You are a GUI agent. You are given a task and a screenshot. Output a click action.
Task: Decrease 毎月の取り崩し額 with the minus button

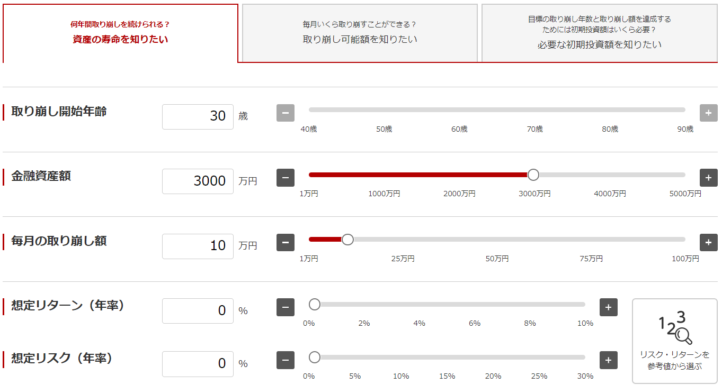click(x=285, y=243)
